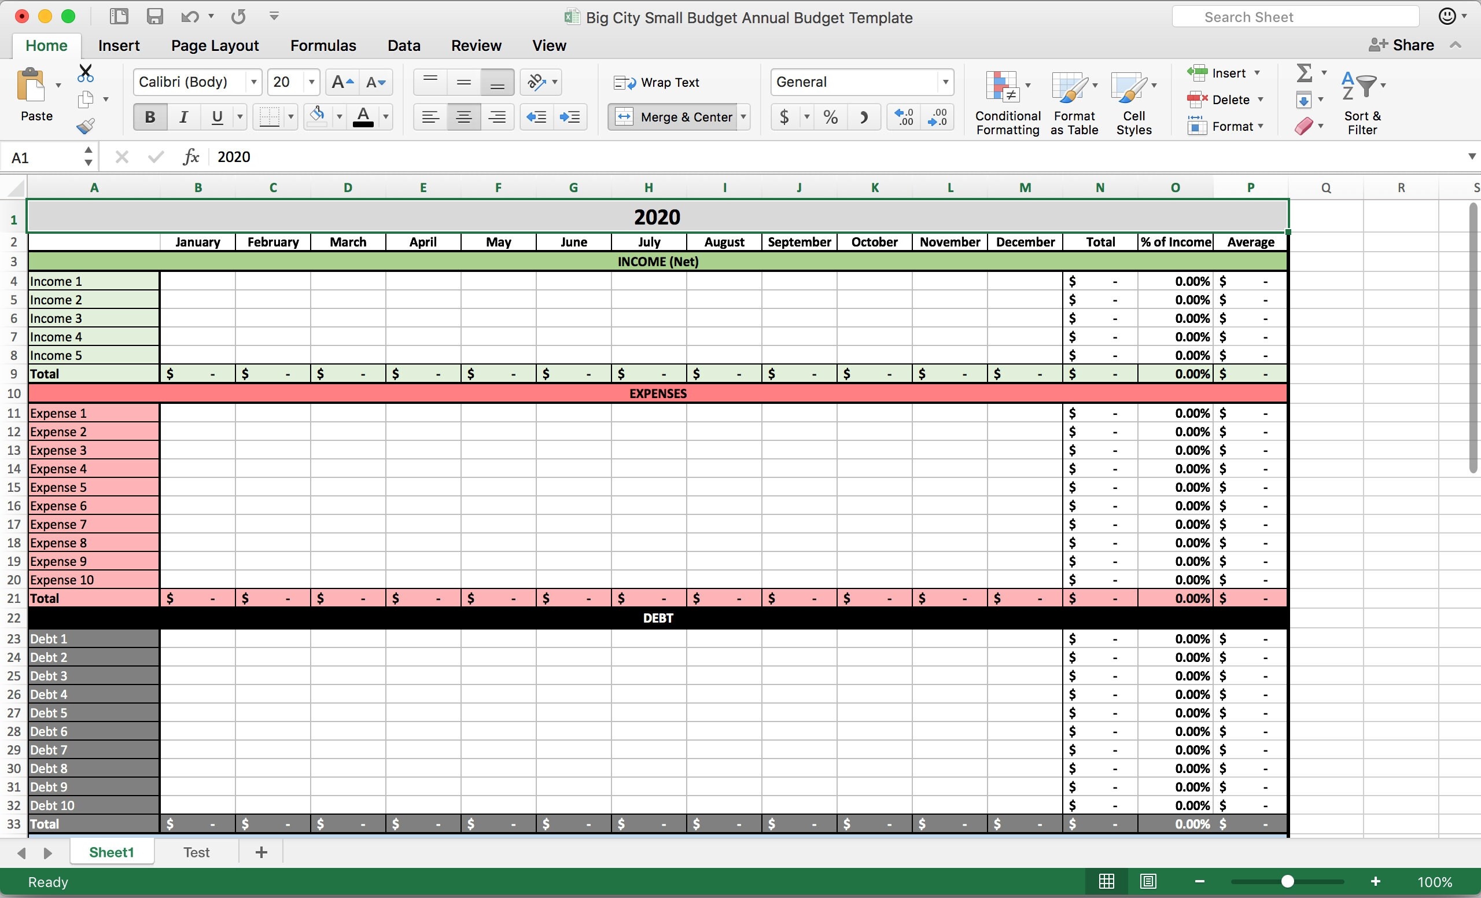Click the AutoSum sigma icon
The image size is (1481, 898).
point(1304,73)
